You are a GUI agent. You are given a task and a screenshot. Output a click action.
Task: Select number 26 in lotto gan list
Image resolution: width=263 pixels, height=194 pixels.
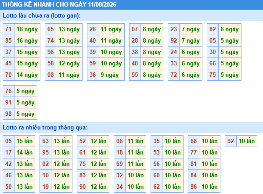(x=93, y=29)
